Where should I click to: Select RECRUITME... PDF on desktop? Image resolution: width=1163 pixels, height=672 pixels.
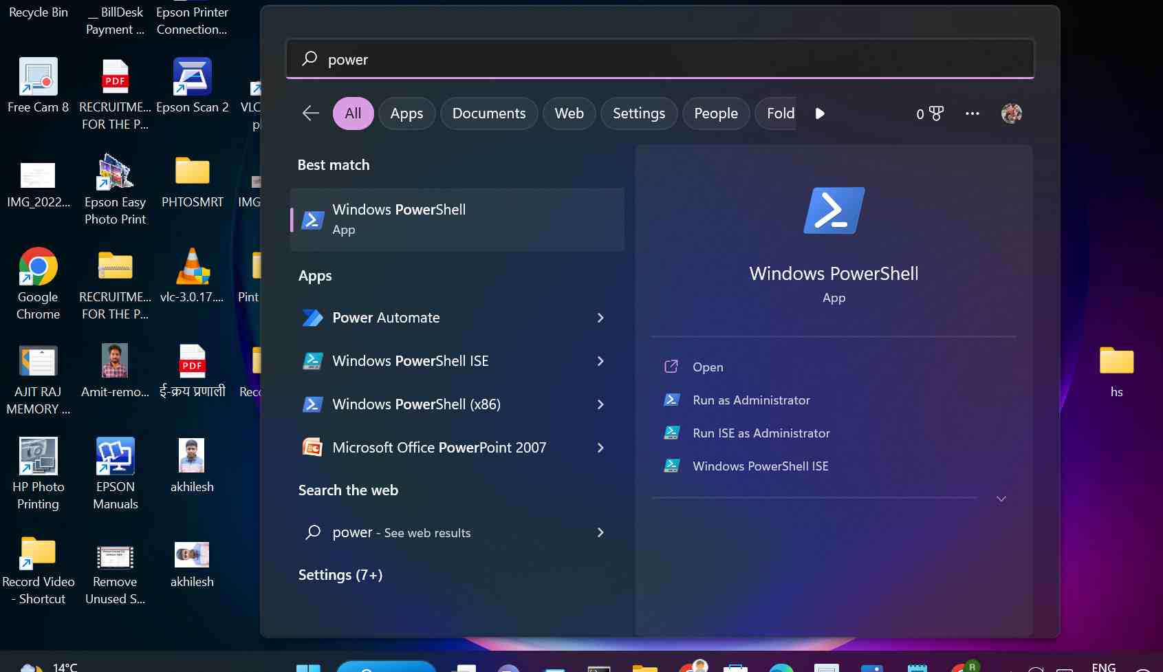tap(115, 94)
